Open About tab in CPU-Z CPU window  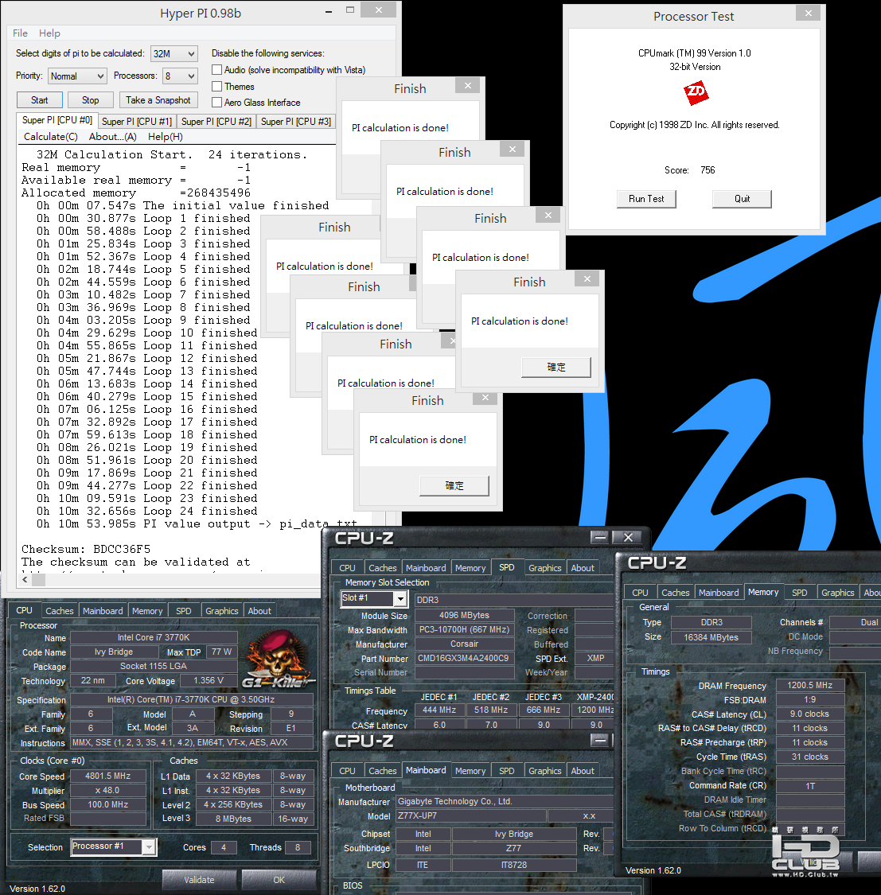point(259,611)
